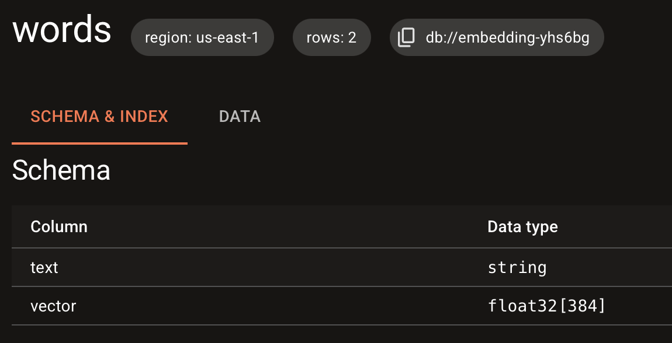Click the Schema section heading
This screenshot has height=343, width=672.
pyautogui.click(x=61, y=171)
